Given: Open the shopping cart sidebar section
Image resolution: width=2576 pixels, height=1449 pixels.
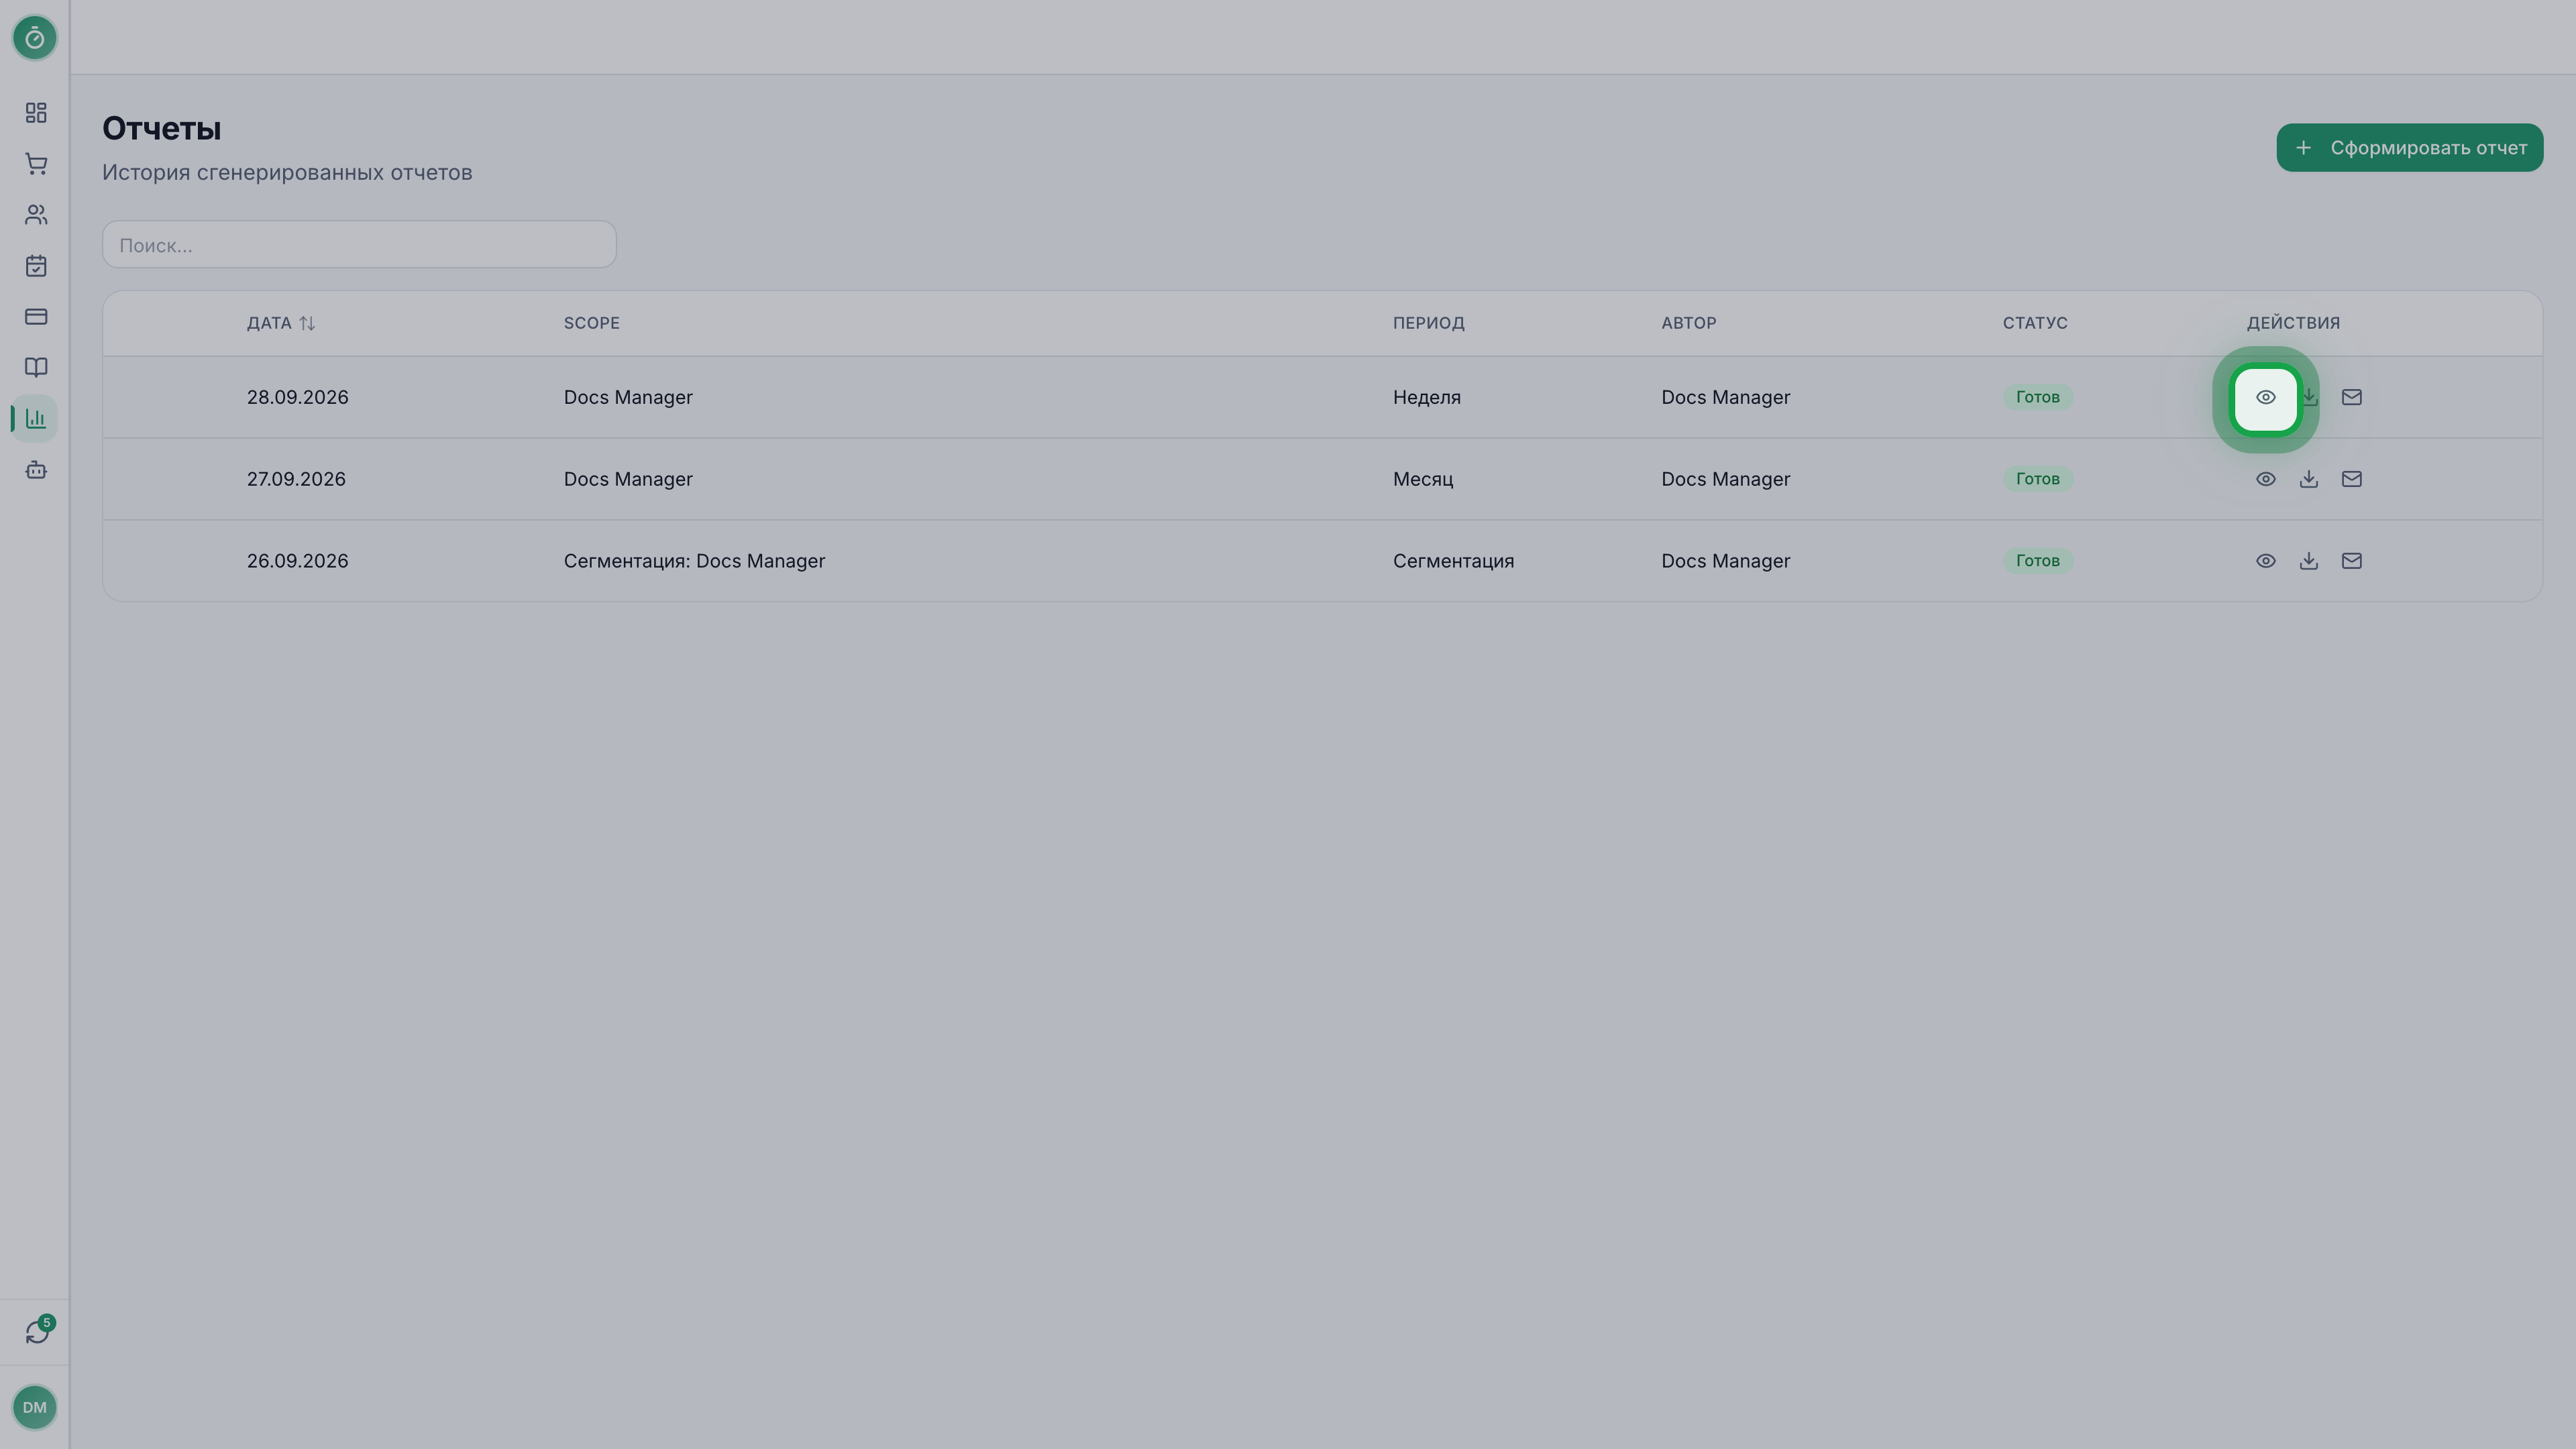Looking at the screenshot, I should click(x=36, y=164).
